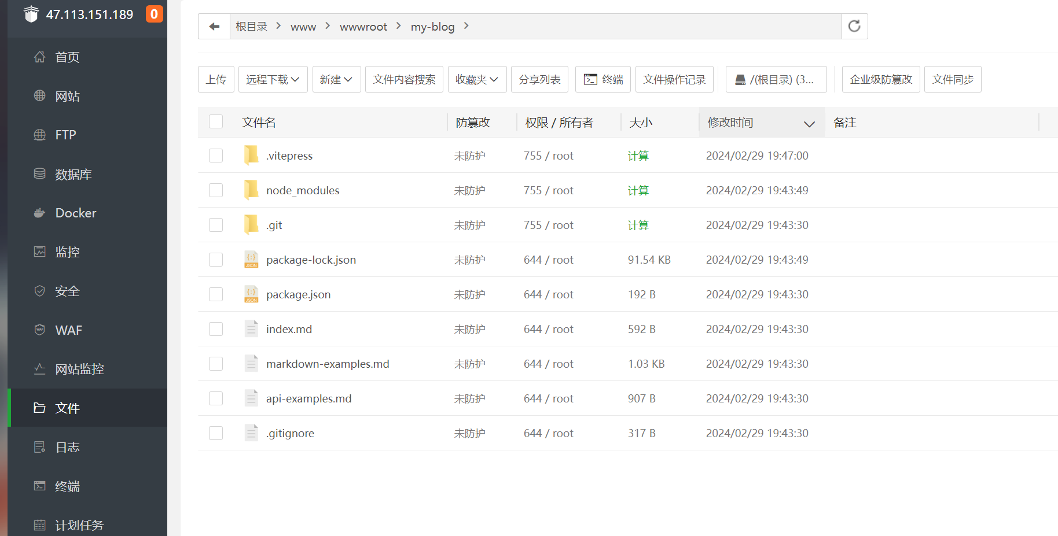The width and height of the screenshot is (1058, 536).
Task: Open 企业级防篡改
Action: tap(881, 79)
